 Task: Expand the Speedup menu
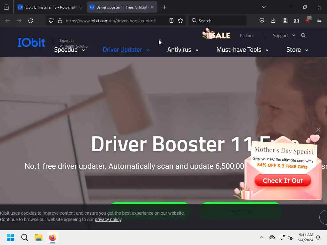69,50
